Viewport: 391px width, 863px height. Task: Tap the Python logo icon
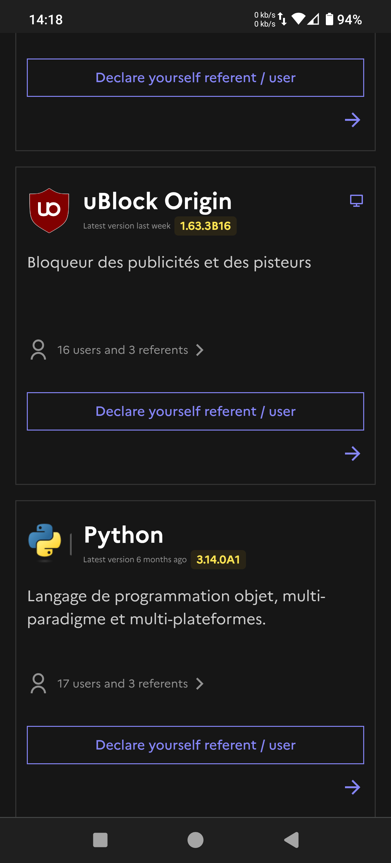pyautogui.click(x=45, y=540)
